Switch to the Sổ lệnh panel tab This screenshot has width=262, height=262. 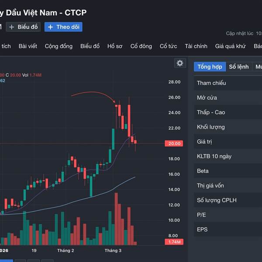click(239, 67)
